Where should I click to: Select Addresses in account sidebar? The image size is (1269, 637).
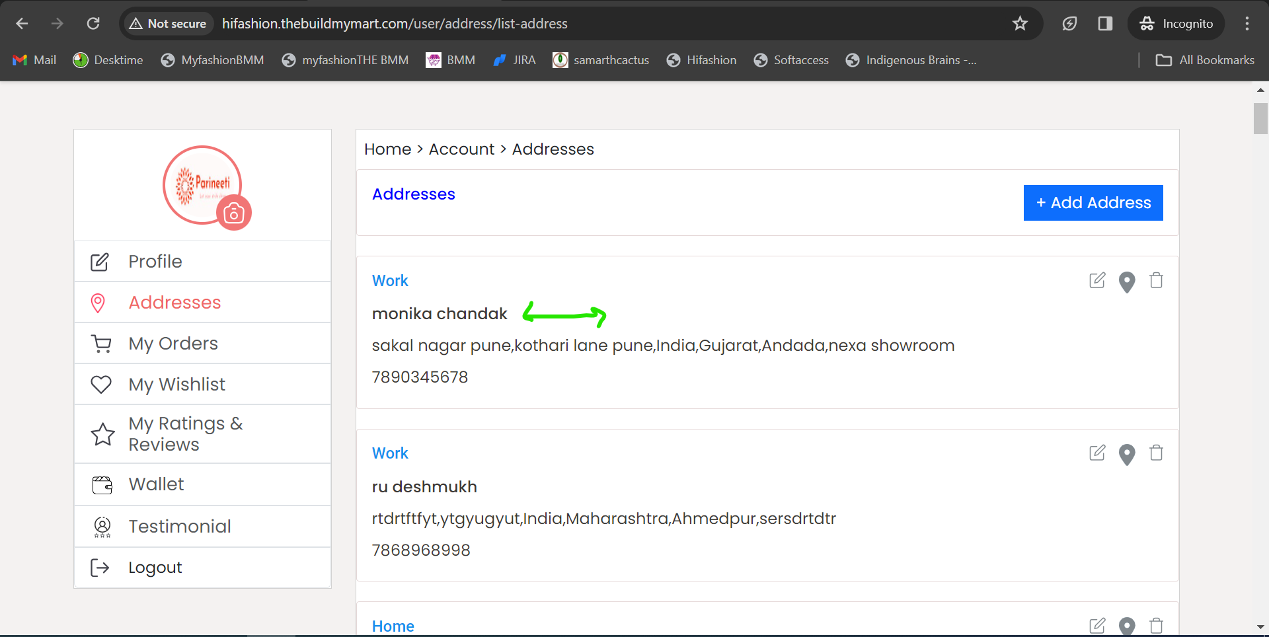coord(202,303)
